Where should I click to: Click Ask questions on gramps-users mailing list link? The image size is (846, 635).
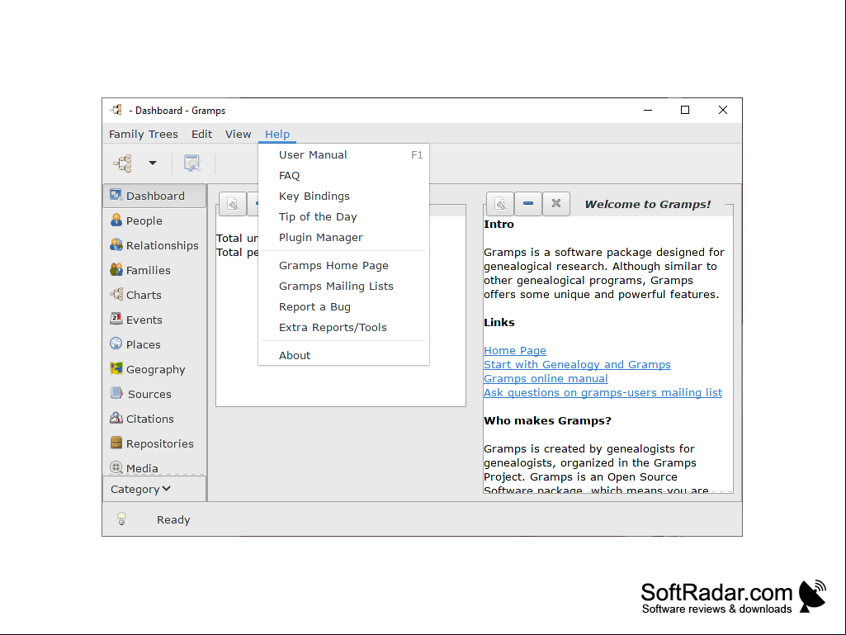tap(603, 392)
